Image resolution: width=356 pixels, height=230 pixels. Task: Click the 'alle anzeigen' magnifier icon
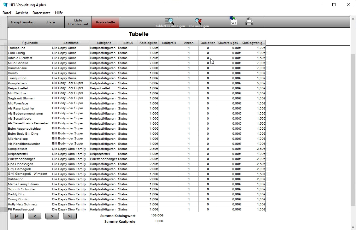[x=198, y=21]
